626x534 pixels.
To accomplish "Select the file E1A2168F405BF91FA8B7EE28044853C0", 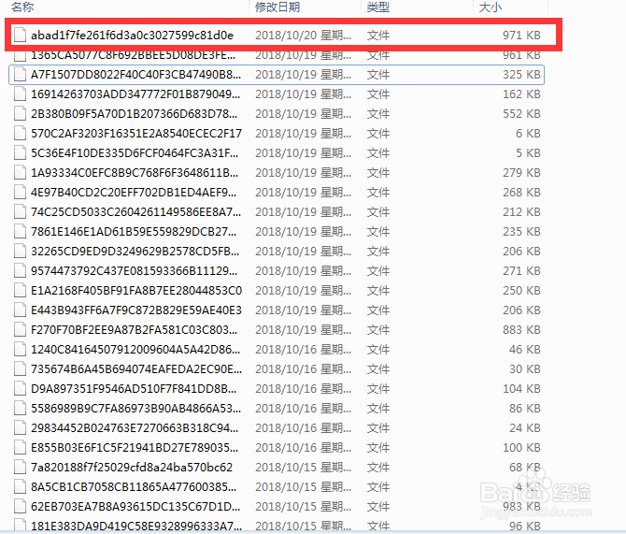I will 136,291.
